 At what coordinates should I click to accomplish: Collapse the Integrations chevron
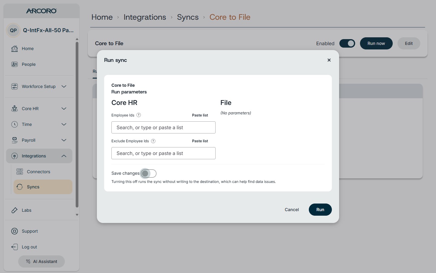tap(64, 156)
